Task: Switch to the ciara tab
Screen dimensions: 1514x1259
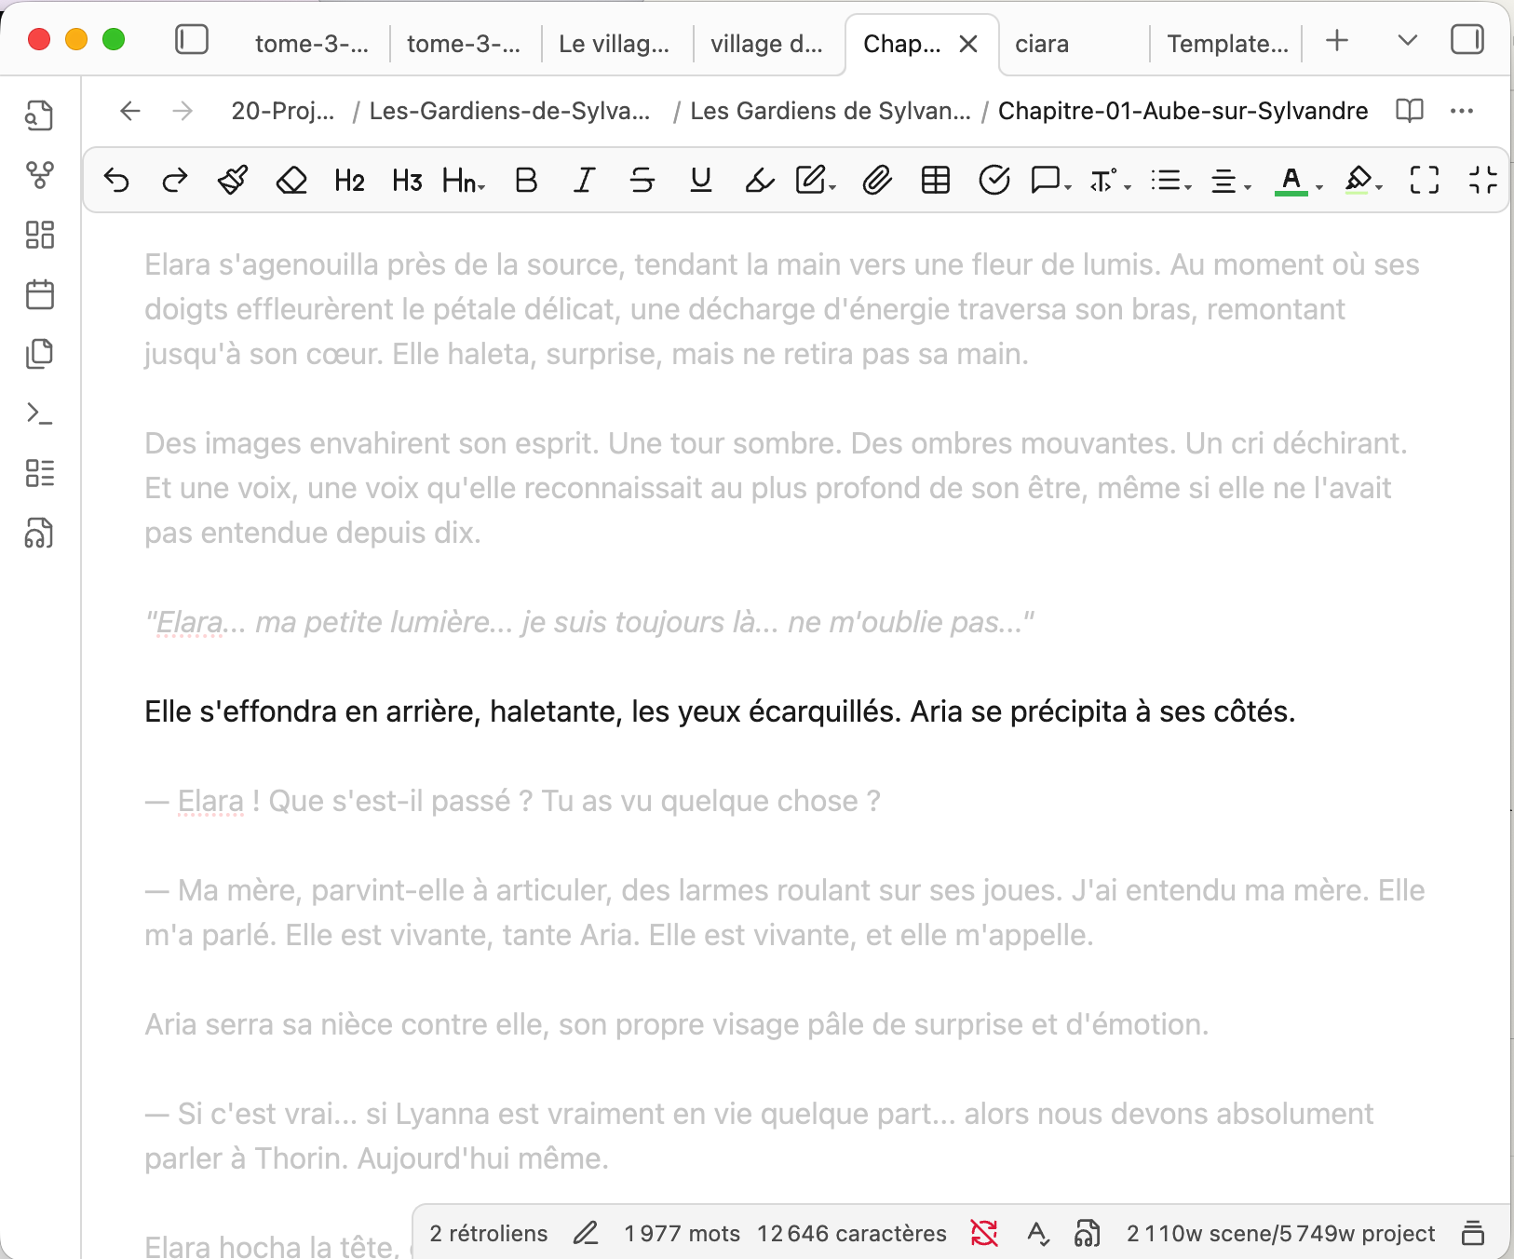Action: tap(1042, 44)
